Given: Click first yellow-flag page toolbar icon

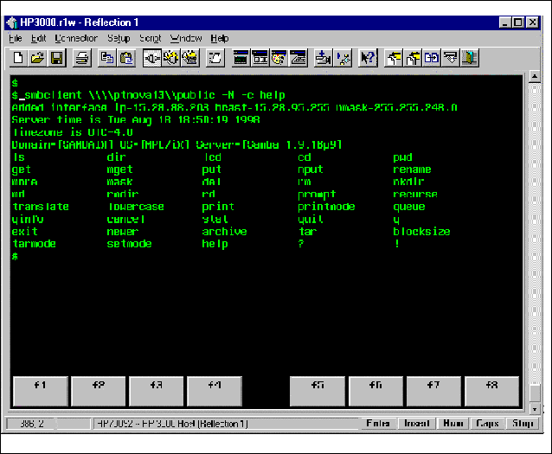Looking at the screenshot, I should tap(394, 58).
